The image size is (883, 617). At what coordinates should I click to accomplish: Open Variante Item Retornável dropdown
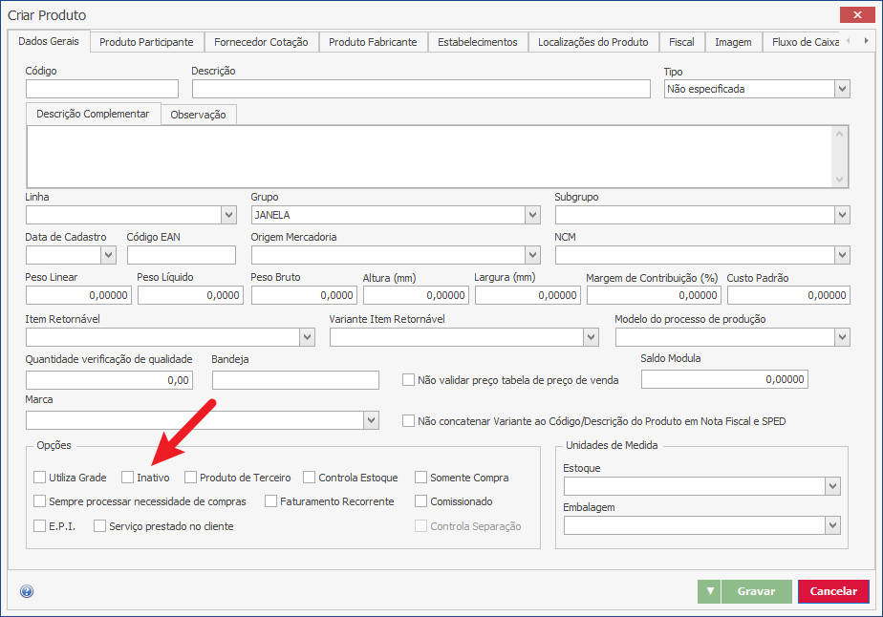point(591,337)
